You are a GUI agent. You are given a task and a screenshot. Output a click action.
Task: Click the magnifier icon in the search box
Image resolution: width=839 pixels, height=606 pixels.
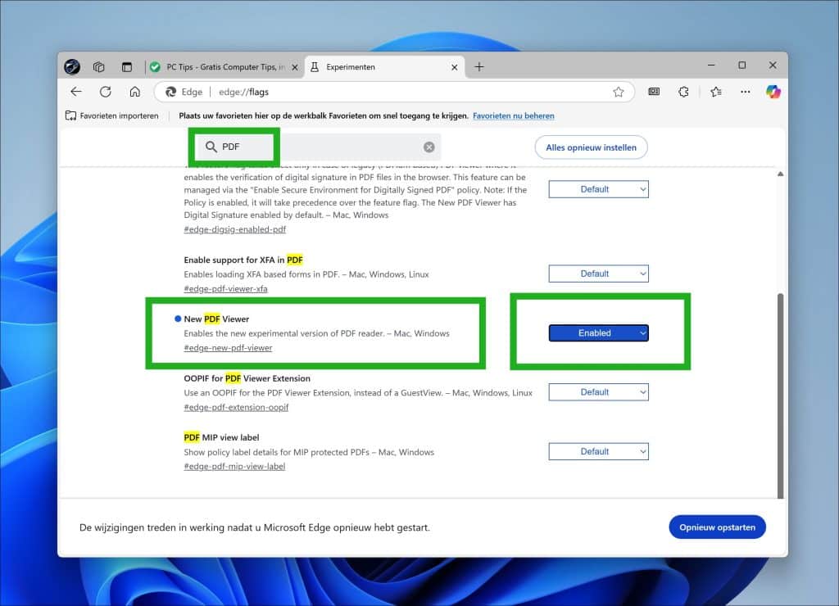pos(211,147)
